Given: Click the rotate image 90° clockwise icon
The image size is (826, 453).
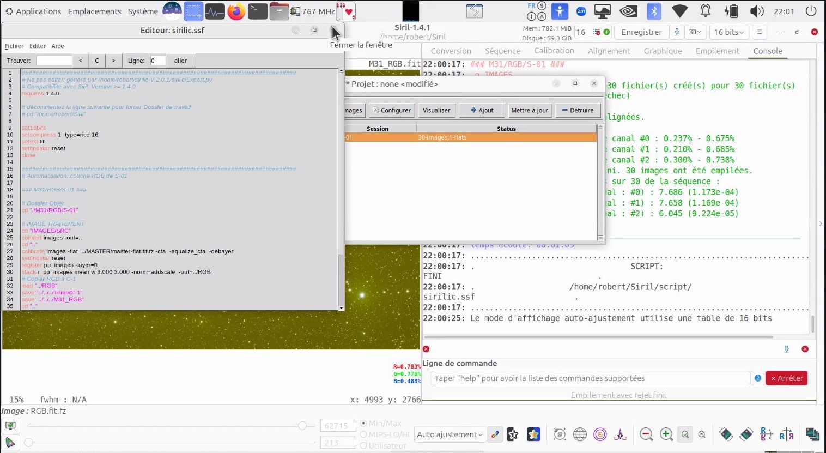Looking at the screenshot, I should click(746, 434).
